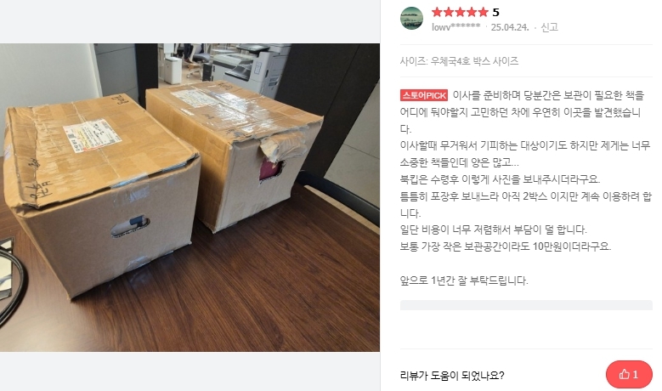Open reviewer username lowv******
Screen dimensions: 662x391
point(455,27)
